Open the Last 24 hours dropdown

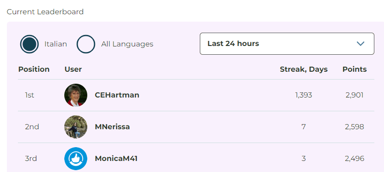(x=287, y=44)
